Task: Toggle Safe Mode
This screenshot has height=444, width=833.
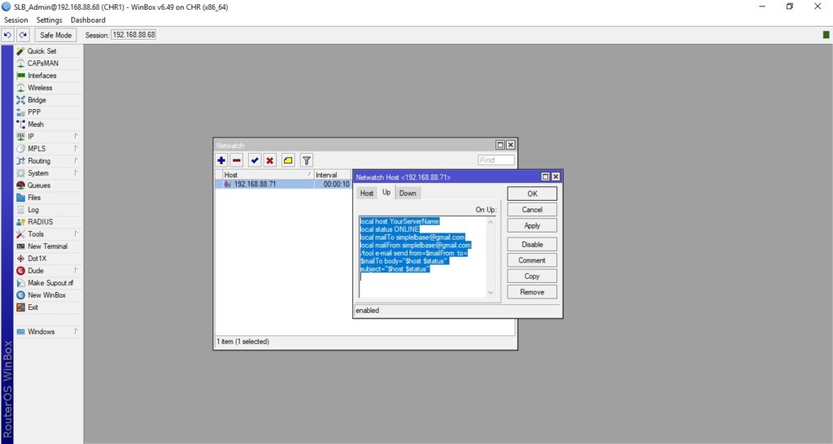Action: click(56, 35)
